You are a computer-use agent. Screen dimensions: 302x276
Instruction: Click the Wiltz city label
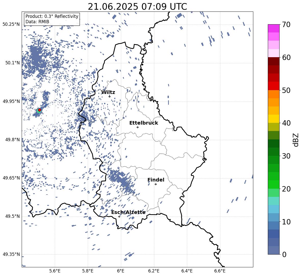[108, 92]
